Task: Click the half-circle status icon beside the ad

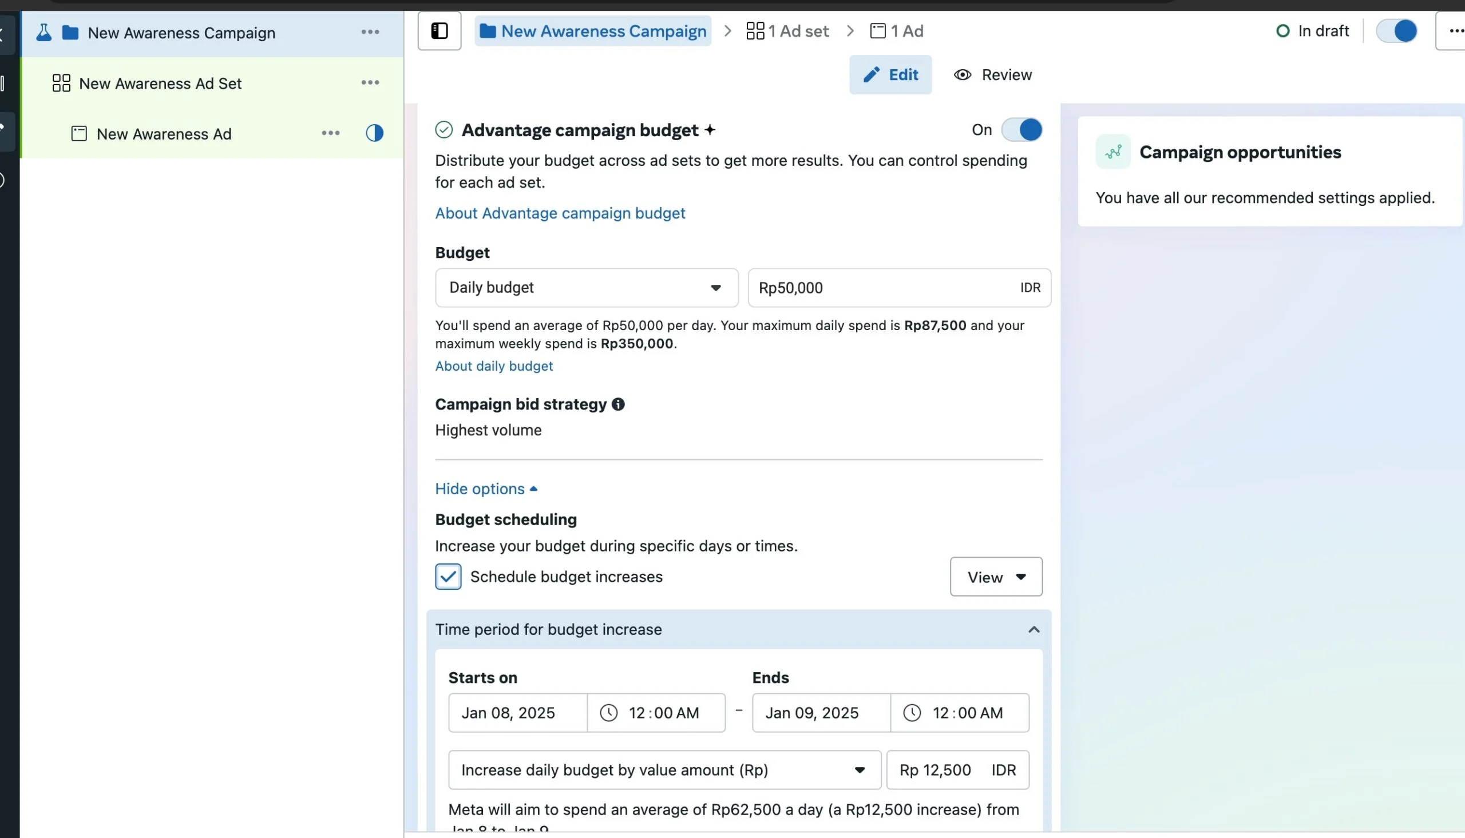Action: click(374, 133)
